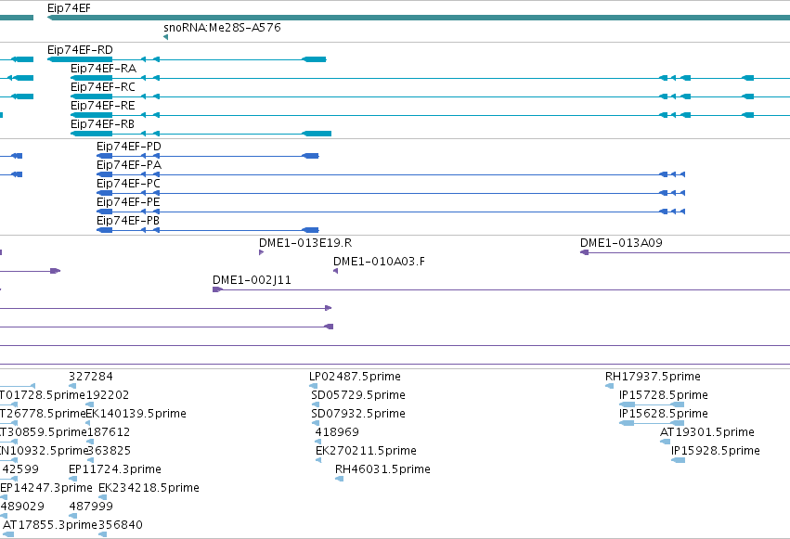Select EST EP11724.3prime
Image resolution: width=790 pixels, height=539 pixels.
(x=115, y=469)
